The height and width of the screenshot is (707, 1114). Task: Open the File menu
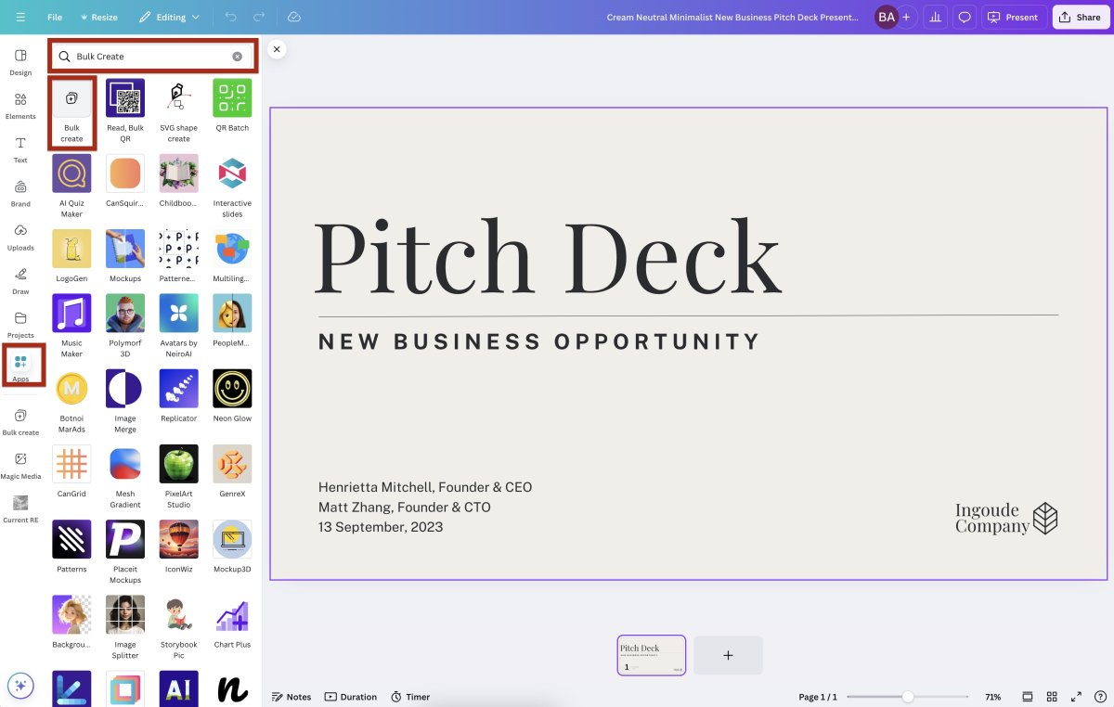tap(55, 17)
